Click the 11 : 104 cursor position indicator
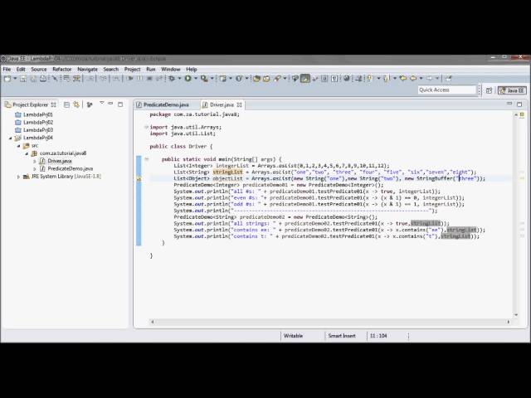531x398 pixels. pos(378,336)
